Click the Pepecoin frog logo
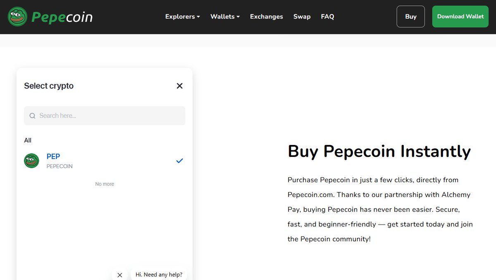Screen dimensions: 496x280 pyautogui.click(x=17, y=17)
